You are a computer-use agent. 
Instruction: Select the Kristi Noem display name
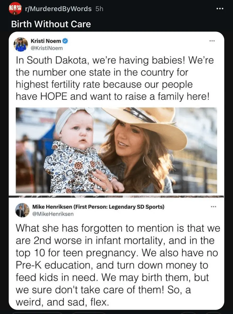(46, 41)
